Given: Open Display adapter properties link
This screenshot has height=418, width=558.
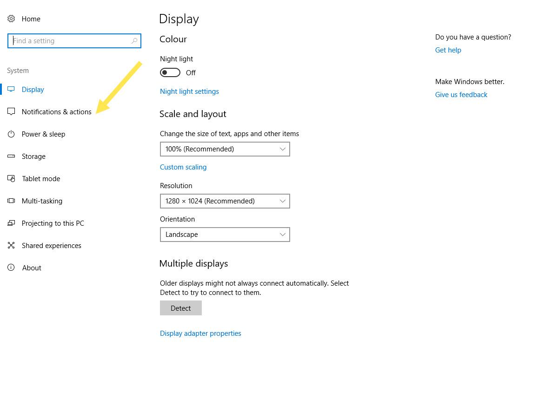Looking at the screenshot, I should (x=200, y=333).
